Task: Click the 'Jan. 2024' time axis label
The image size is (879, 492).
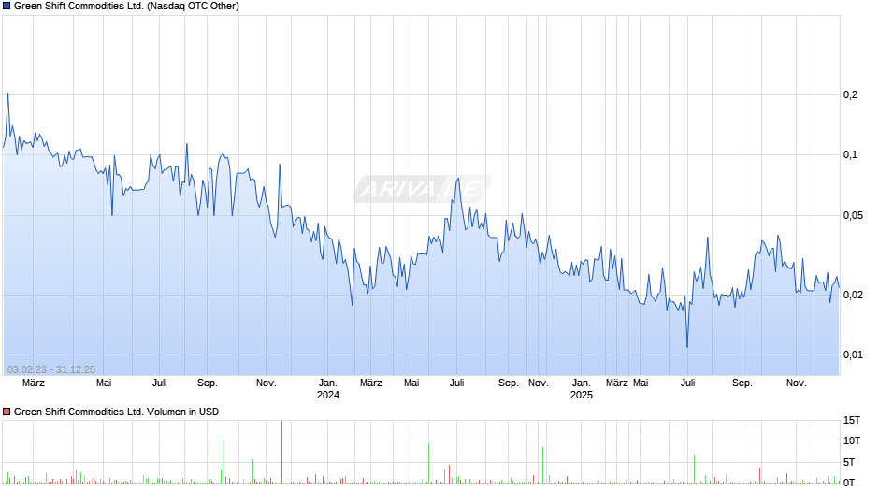Action: (328, 389)
